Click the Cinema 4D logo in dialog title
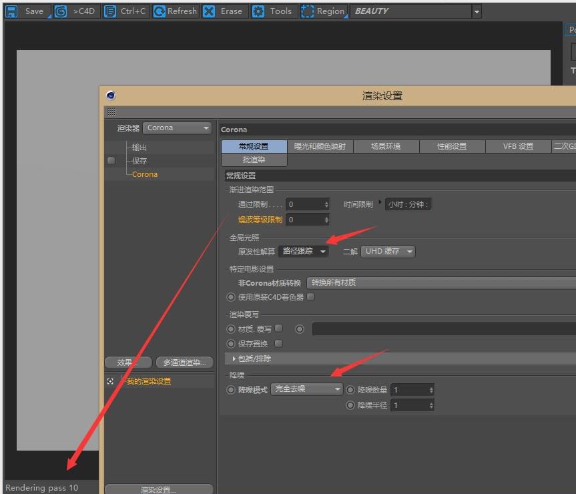576x494 pixels. point(111,95)
